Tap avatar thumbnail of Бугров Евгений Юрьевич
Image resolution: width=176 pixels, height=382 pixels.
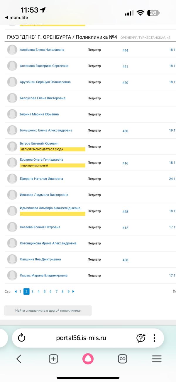(x=12, y=146)
